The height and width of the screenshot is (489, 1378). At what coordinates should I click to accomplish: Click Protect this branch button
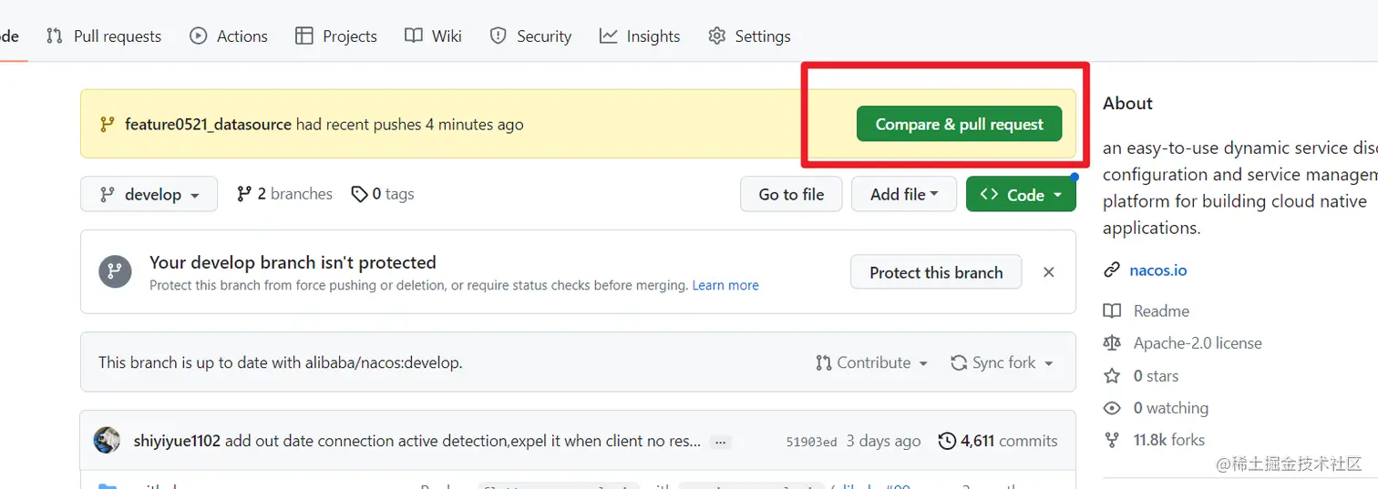coord(936,272)
